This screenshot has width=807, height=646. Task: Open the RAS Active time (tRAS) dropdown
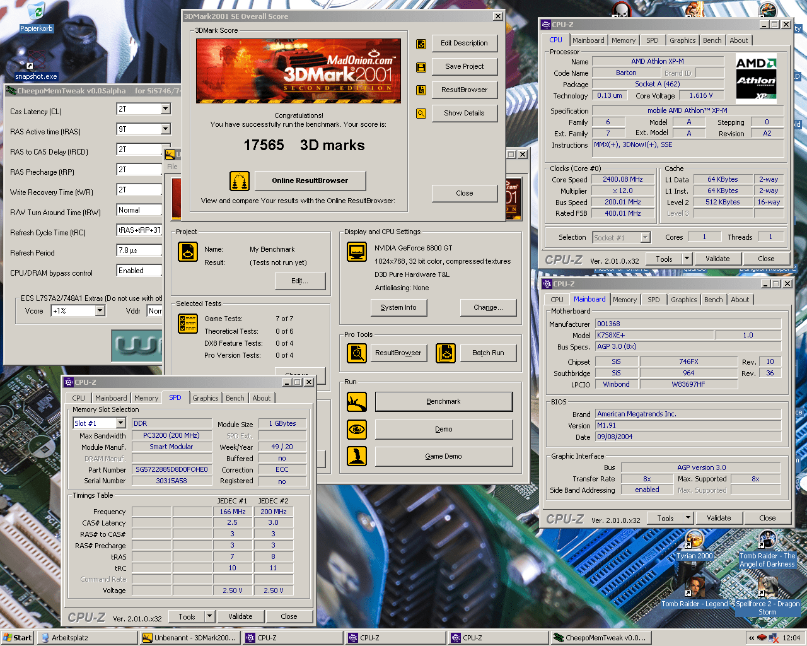(x=166, y=129)
